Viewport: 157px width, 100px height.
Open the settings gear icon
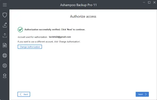tap(5, 66)
